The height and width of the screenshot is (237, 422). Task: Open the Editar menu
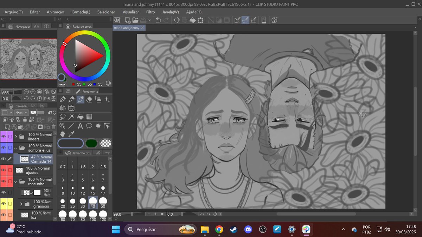click(x=35, y=12)
